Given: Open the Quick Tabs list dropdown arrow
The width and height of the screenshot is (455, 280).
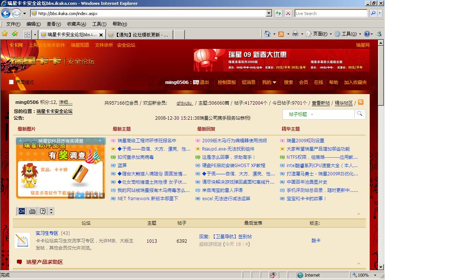Looking at the screenshot, I should click(35, 34).
